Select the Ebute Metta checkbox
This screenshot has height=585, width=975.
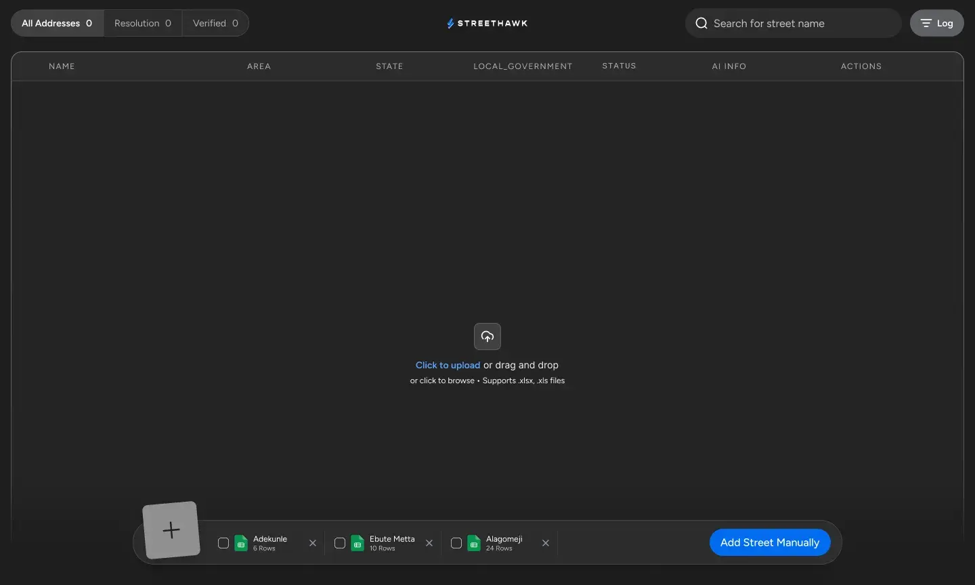point(340,543)
